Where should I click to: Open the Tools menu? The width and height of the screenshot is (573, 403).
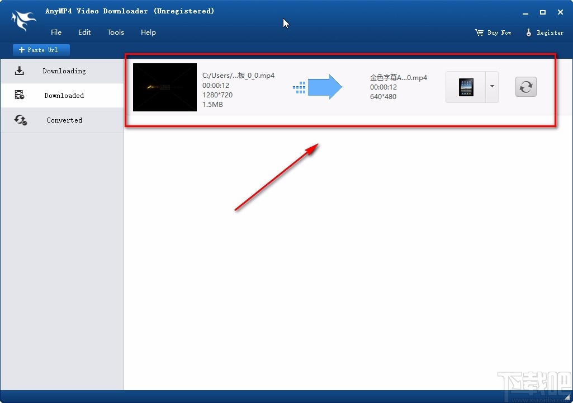tap(116, 32)
